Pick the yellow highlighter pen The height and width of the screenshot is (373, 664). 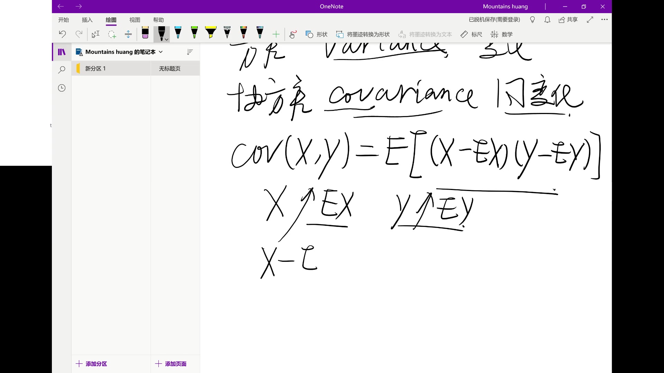tap(211, 33)
